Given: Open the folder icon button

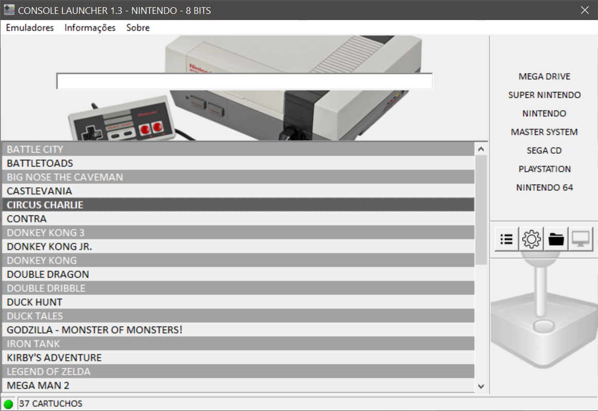Looking at the screenshot, I should (556, 239).
